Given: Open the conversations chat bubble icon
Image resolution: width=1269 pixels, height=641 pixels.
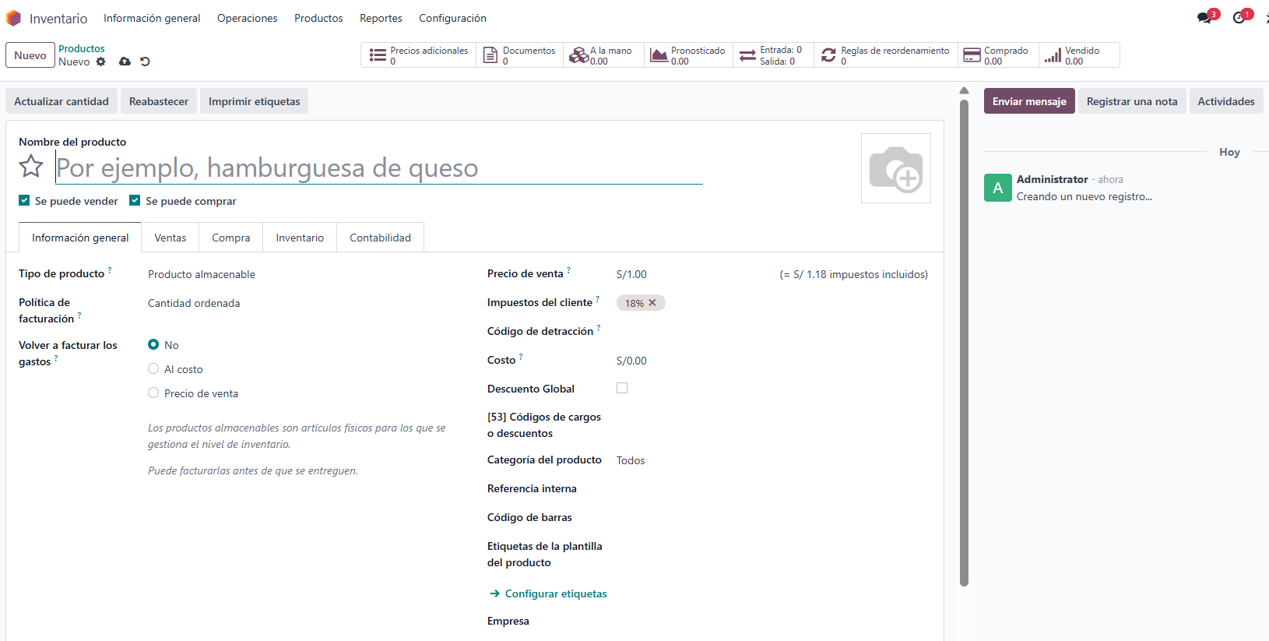Looking at the screenshot, I should (1204, 18).
